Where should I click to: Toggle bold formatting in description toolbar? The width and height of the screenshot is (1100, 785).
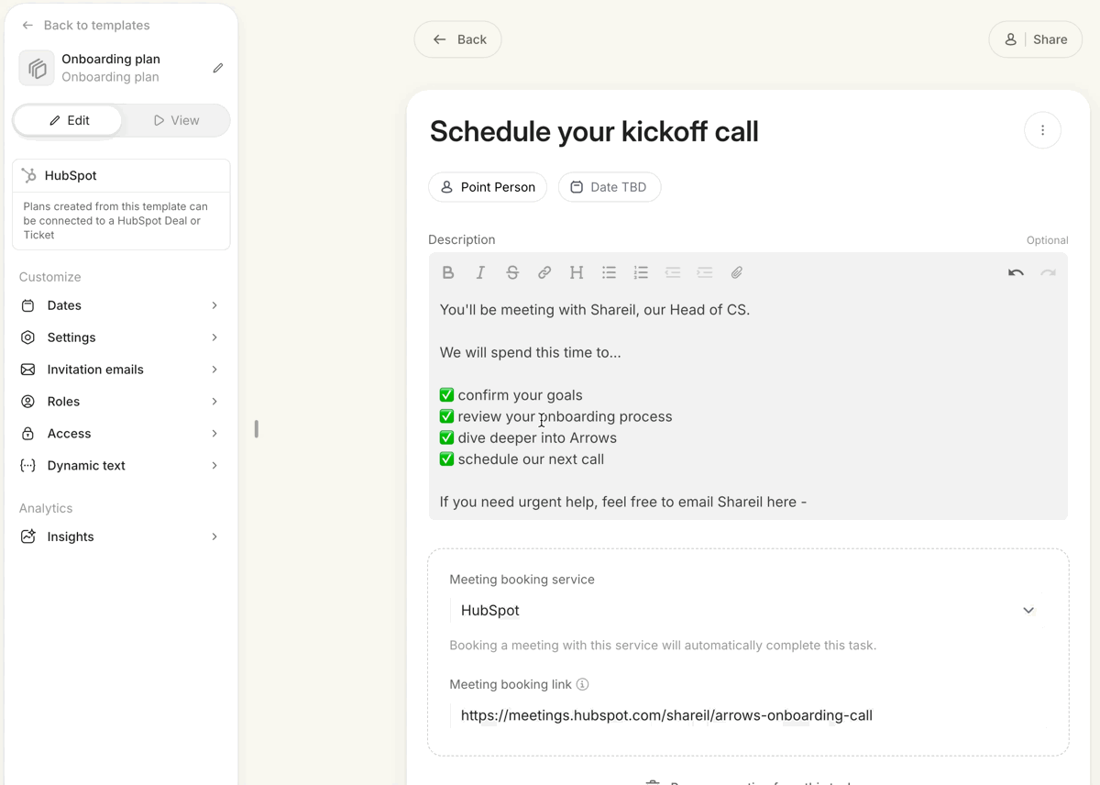point(448,272)
